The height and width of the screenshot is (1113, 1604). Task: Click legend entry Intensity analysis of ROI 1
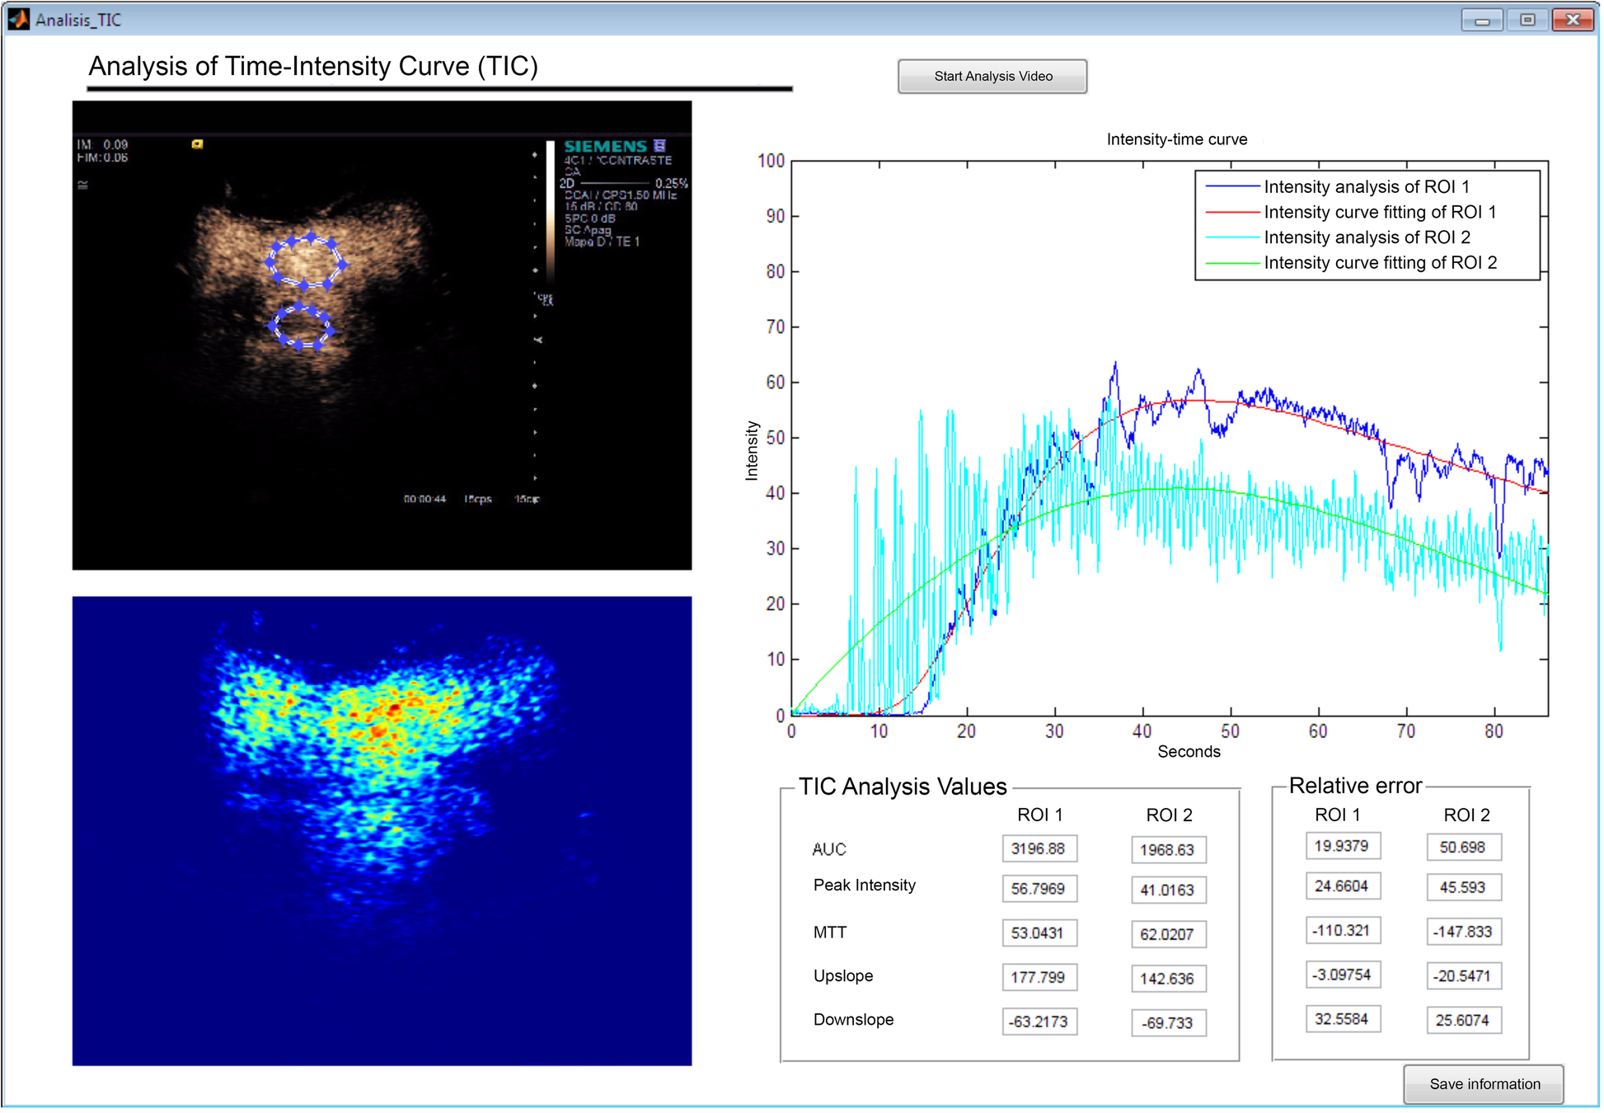pos(1367,186)
